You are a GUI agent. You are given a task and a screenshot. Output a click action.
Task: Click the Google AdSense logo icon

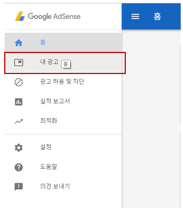(x=20, y=16)
